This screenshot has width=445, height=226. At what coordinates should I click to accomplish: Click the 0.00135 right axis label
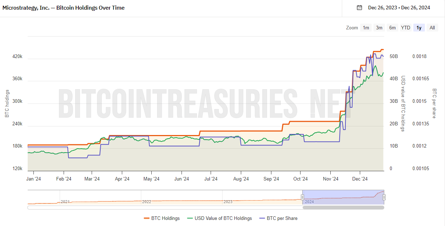tap(421, 124)
